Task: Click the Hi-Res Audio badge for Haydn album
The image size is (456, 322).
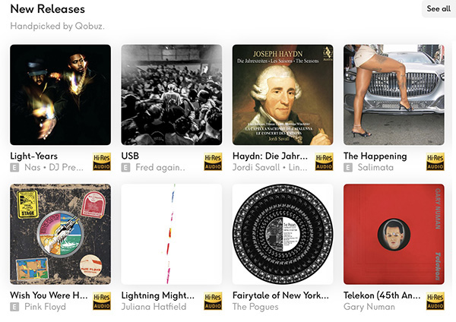Action: (324, 162)
